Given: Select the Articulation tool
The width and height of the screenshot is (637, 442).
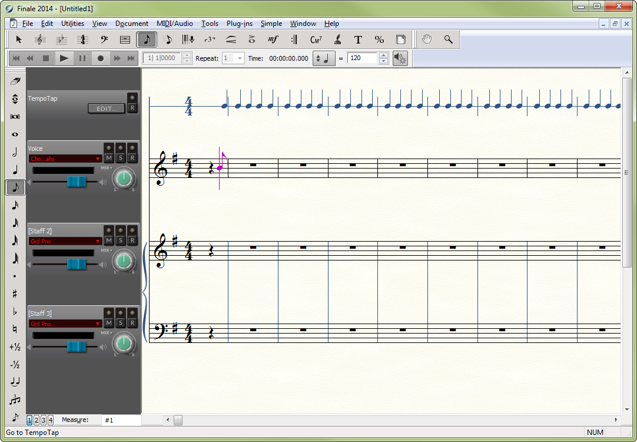Looking at the screenshot, I should (252, 39).
